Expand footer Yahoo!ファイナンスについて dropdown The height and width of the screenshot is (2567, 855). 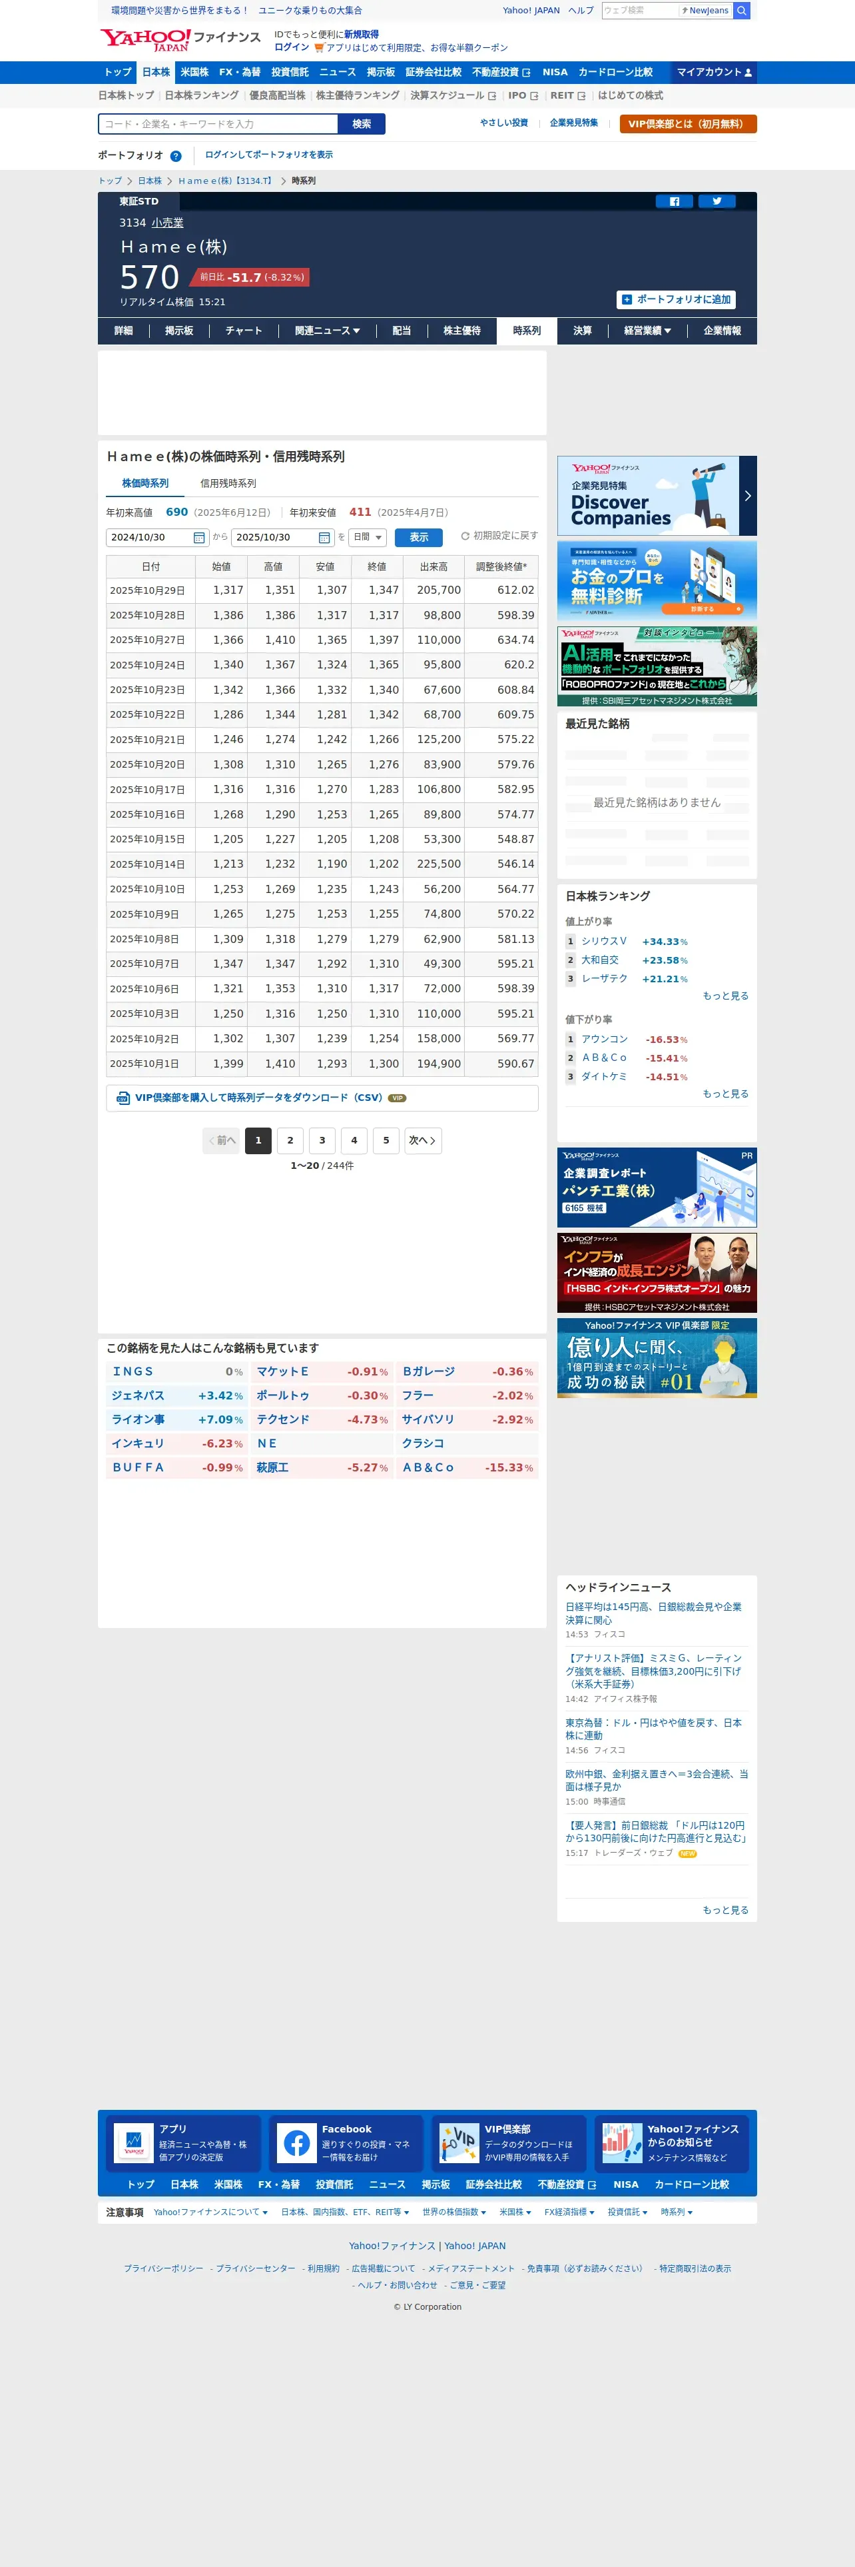point(210,2212)
